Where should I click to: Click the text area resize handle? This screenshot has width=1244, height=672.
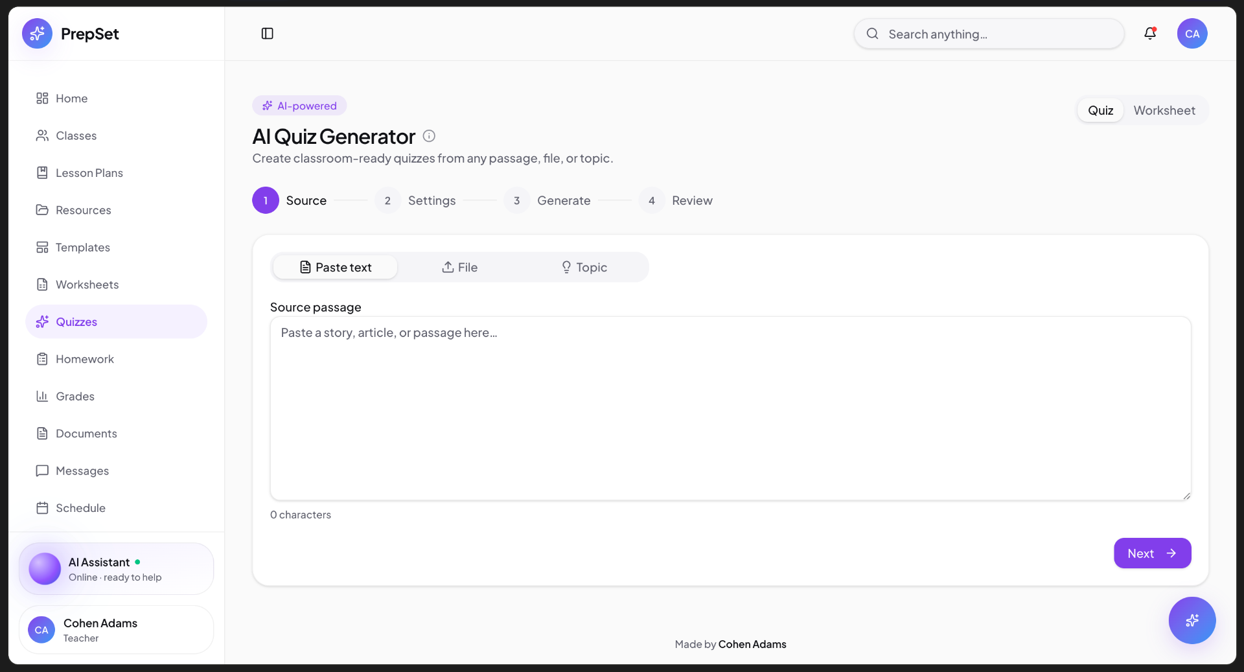(1186, 496)
